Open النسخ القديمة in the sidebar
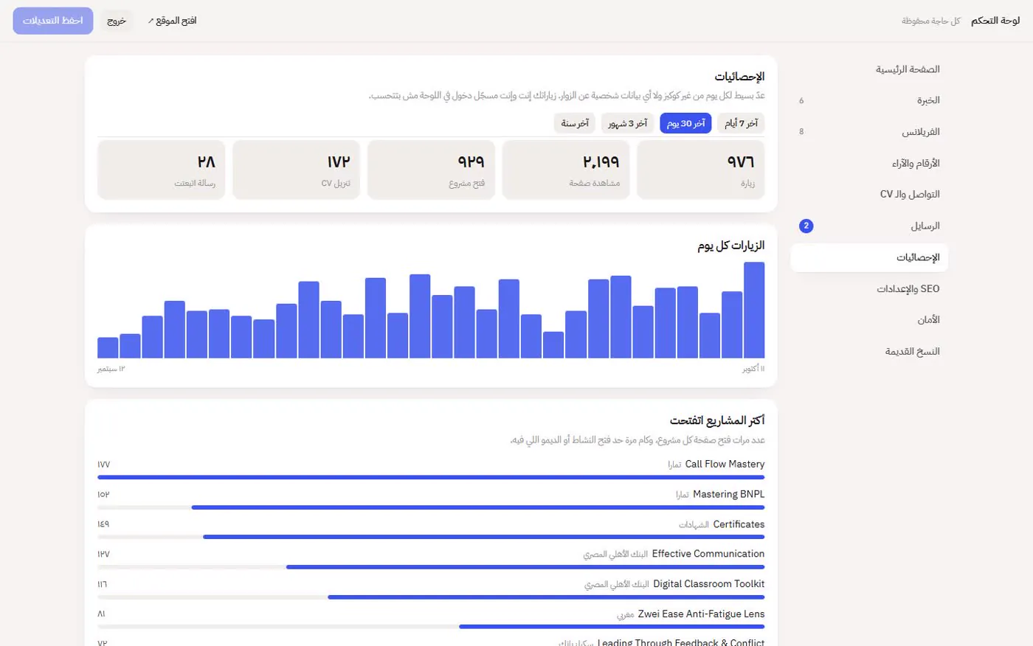The height and width of the screenshot is (646, 1033). coord(869,351)
